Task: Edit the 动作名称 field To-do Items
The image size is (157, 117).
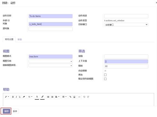Action: click(x=51, y=16)
